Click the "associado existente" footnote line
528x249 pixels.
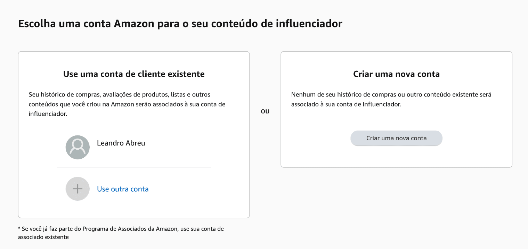[43, 237]
